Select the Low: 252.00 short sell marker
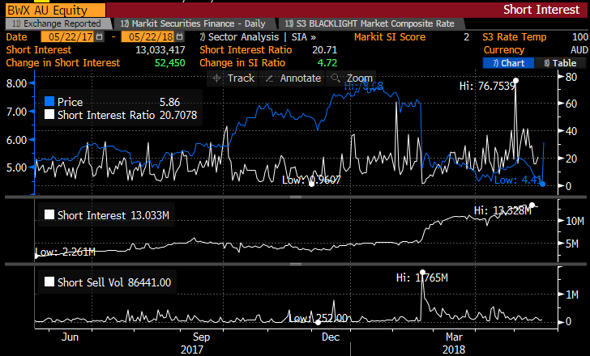The image size is (590, 356). [318, 322]
